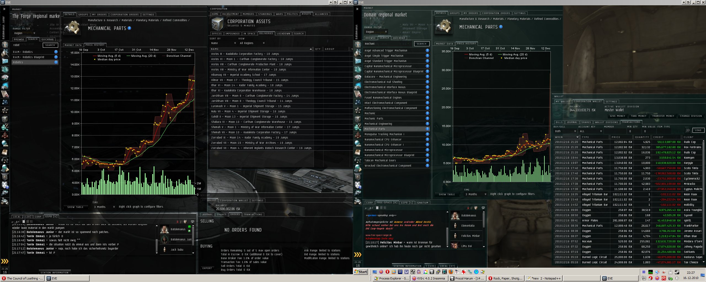Open the corporation stars icon in The Forge client sidebar
The height and width of the screenshot is (282, 706).
[5, 111]
